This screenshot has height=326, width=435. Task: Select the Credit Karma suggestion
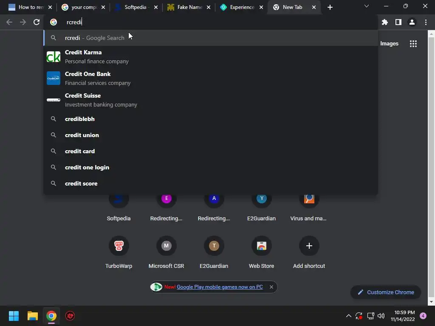[x=211, y=57]
